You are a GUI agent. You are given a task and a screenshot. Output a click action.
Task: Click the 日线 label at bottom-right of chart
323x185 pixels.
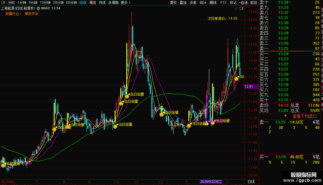coord(251,182)
